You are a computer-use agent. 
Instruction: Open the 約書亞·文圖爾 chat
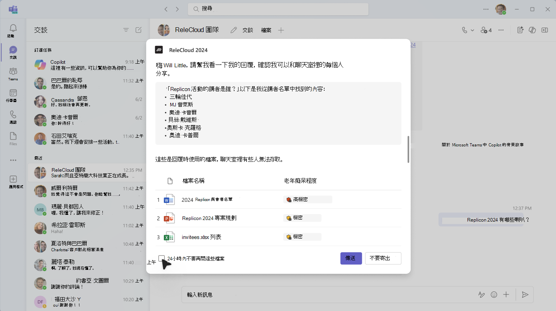[x=88, y=284]
